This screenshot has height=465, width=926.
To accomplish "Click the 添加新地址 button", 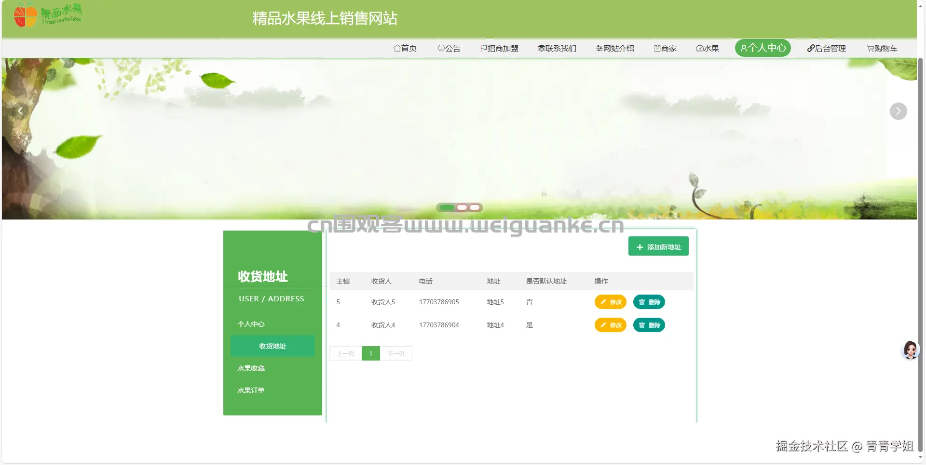I will [x=658, y=246].
